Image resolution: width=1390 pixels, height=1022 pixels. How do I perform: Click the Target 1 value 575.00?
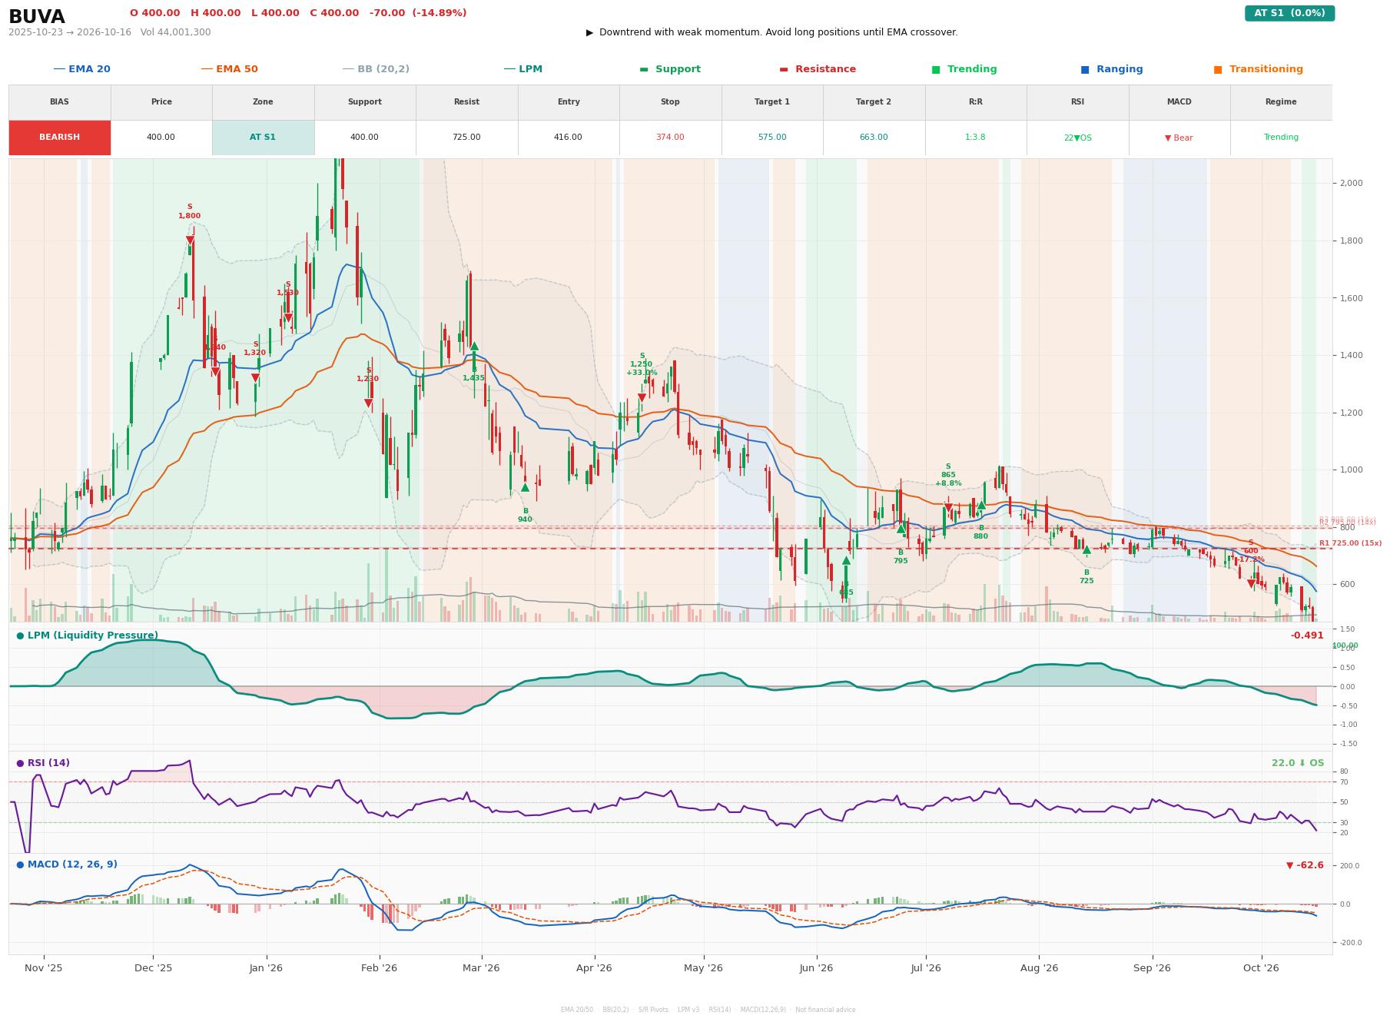click(x=772, y=138)
